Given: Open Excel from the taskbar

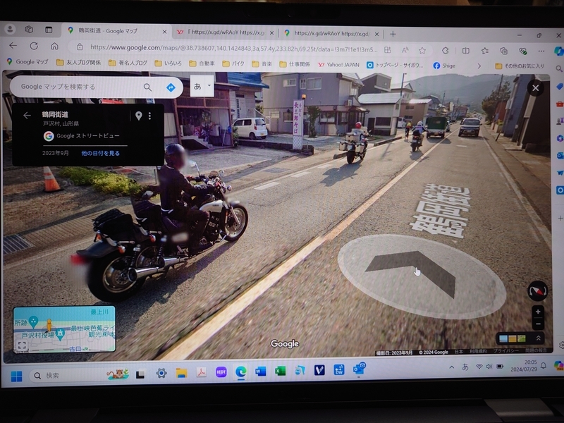Looking at the screenshot, I should [x=280, y=371].
